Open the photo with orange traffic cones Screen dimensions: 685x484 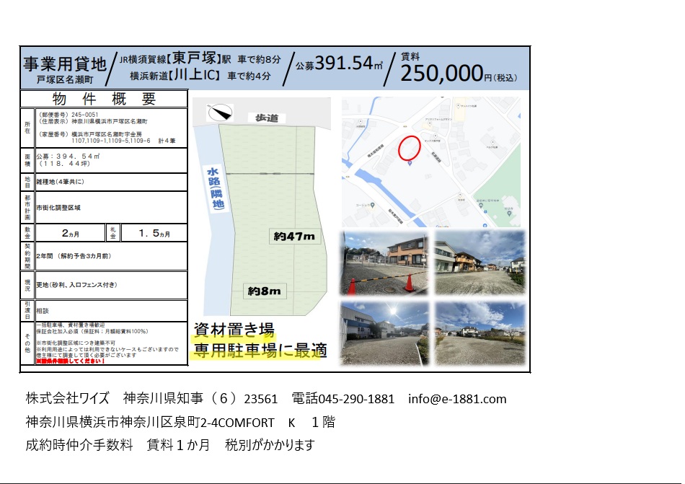[384, 263]
